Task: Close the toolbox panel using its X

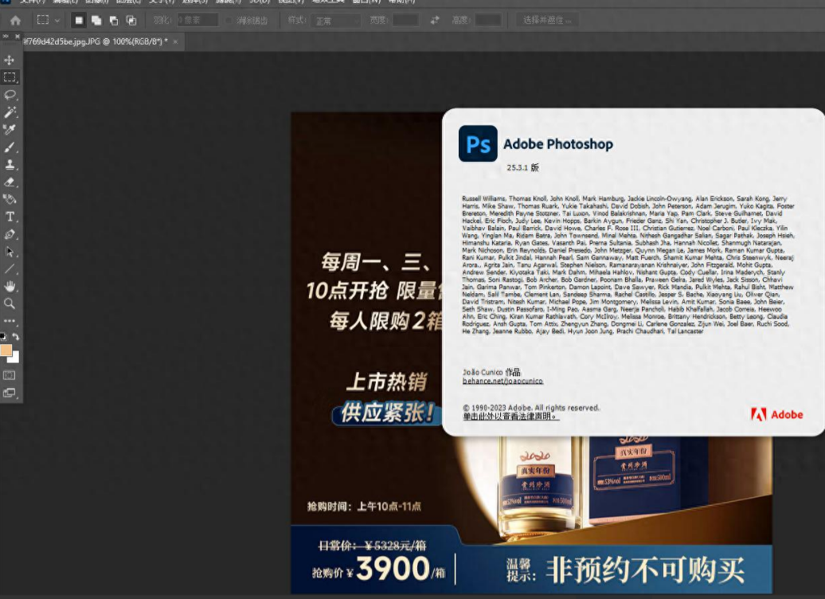Action: (x=18, y=37)
